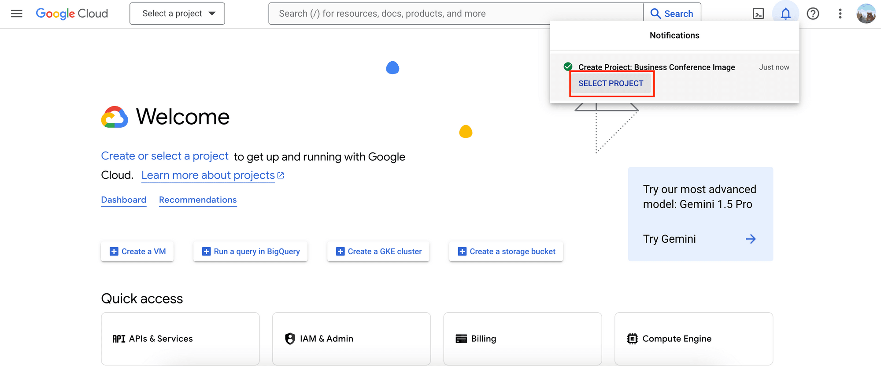Click the magnifier icon in the Search button
Viewport: 881px width, 366px height.
(655, 14)
